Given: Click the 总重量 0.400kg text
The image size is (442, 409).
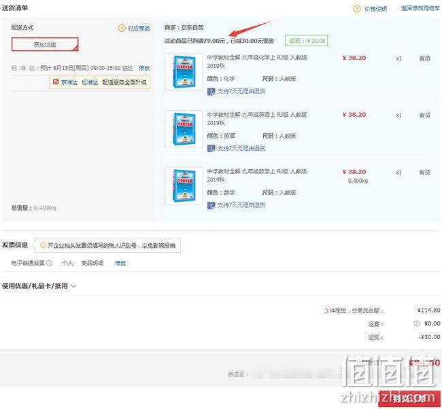Looking at the screenshot, I should click(34, 208).
